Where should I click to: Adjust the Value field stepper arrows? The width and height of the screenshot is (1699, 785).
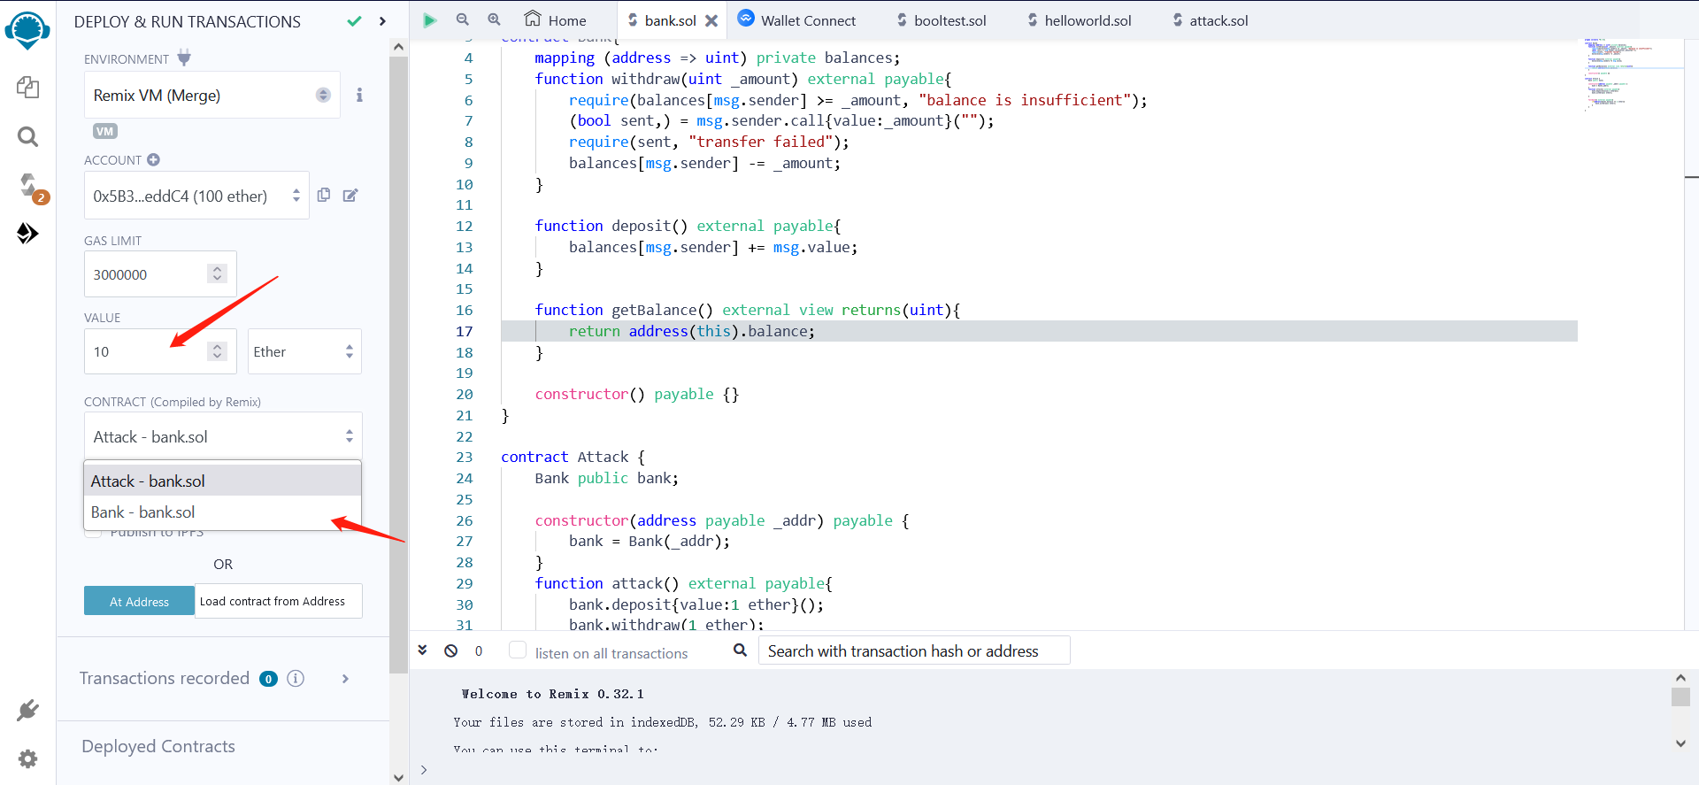(218, 351)
